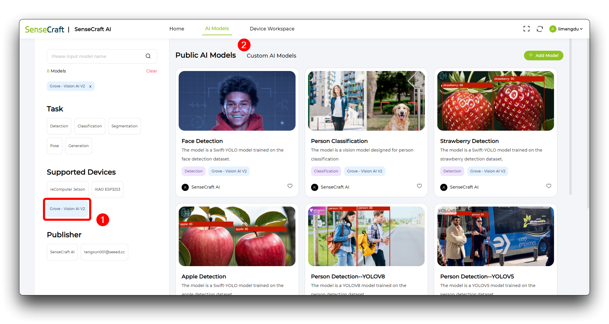
Task: Click the search magnifier icon
Action: [x=148, y=56]
